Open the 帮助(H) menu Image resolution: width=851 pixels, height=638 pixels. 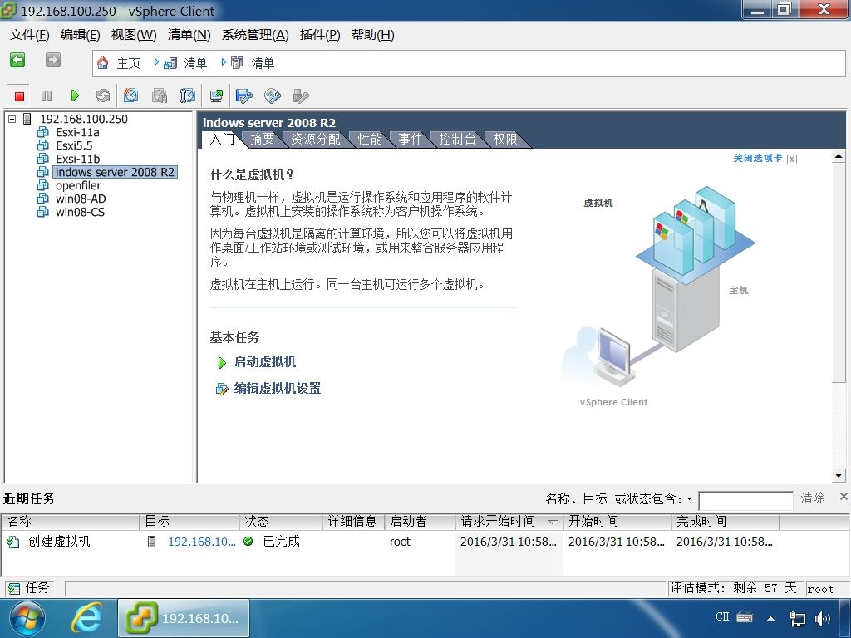pyautogui.click(x=372, y=35)
